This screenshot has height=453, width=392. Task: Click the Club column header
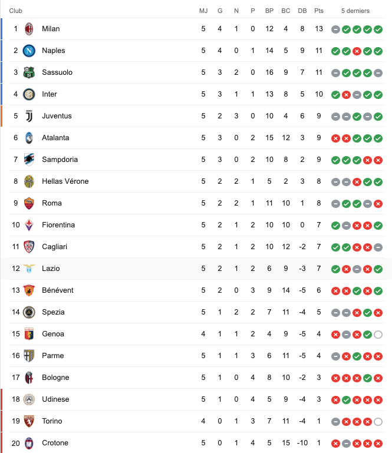click(x=15, y=11)
